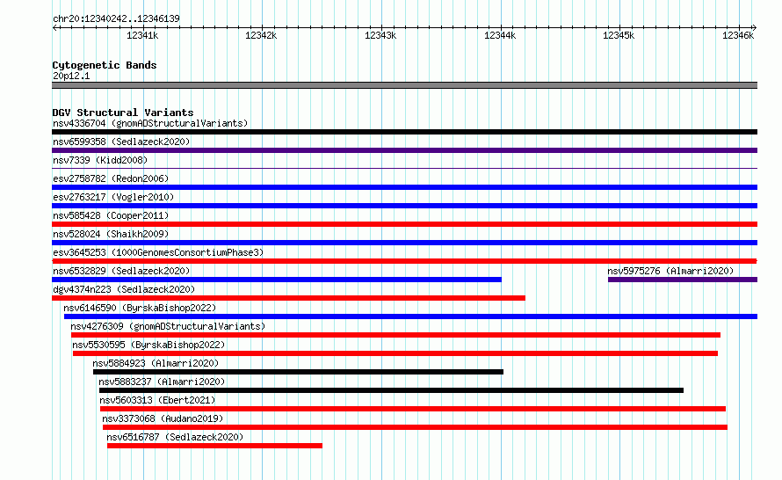Select the red nsv585428 variant bar
Image resolution: width=782 pixels, height=480 pixels.
pos(404,224)
